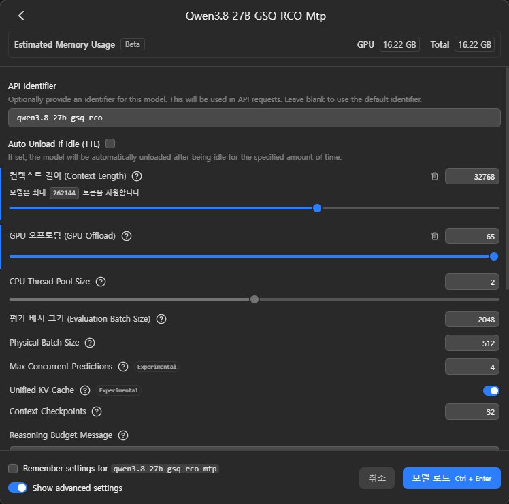Edit the Evaluation Batch Size value 2048

(472, 320)
